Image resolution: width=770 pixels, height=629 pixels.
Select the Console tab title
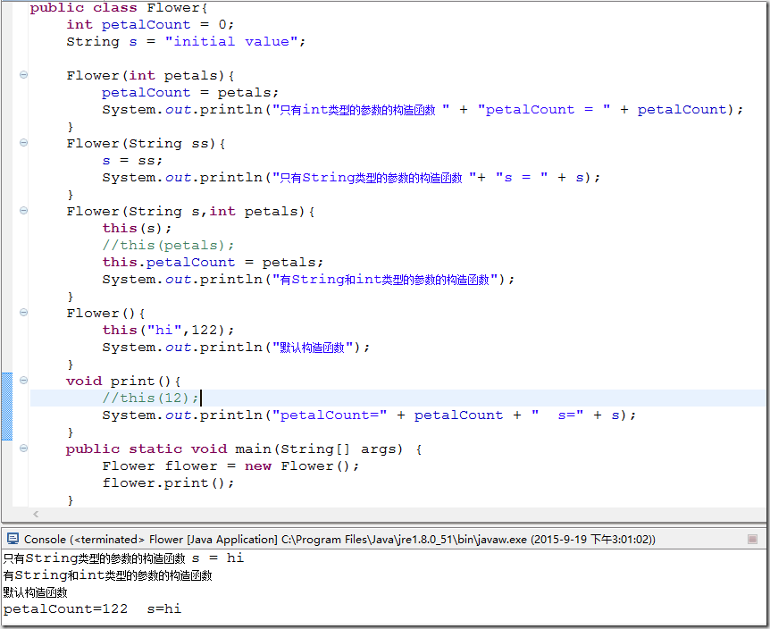45,539
